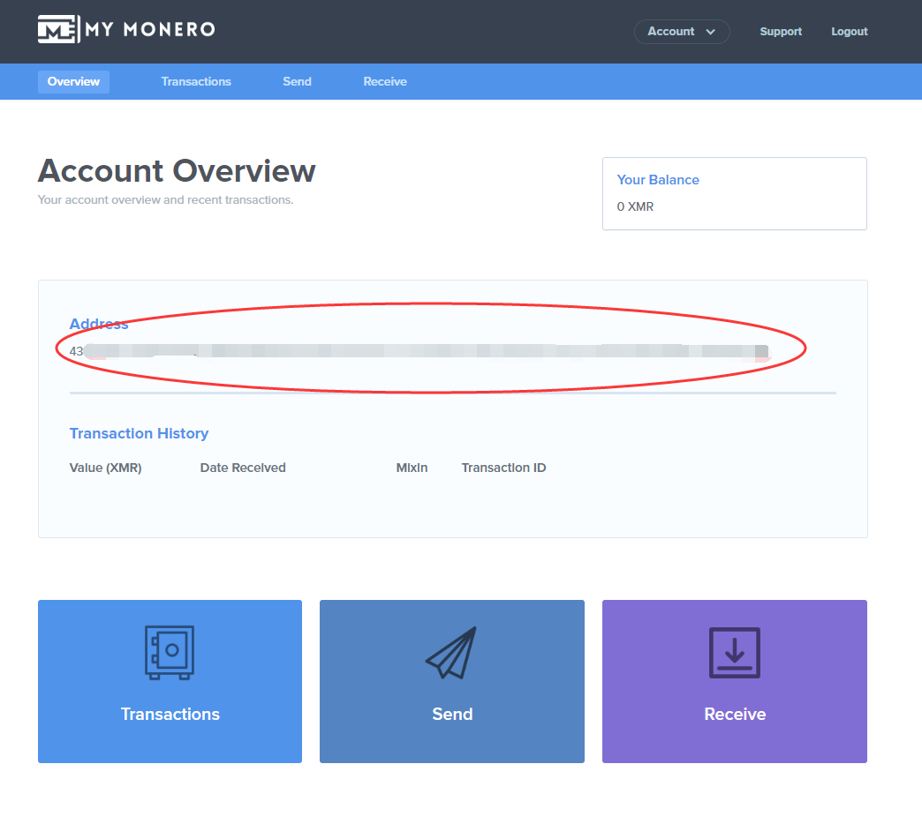Switch to the Transactions navigation tab
Viewport: 922px width, 824px height.
pos(196,82)
